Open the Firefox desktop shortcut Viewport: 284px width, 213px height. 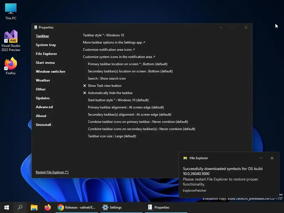click(11, 66)
